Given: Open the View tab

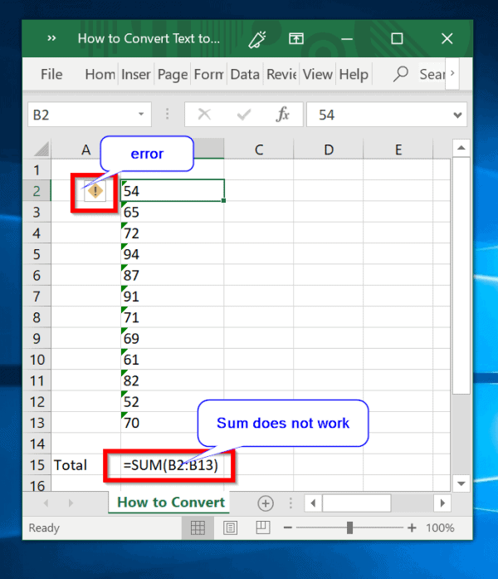Looking at the screenshot, I should [318, 74].
